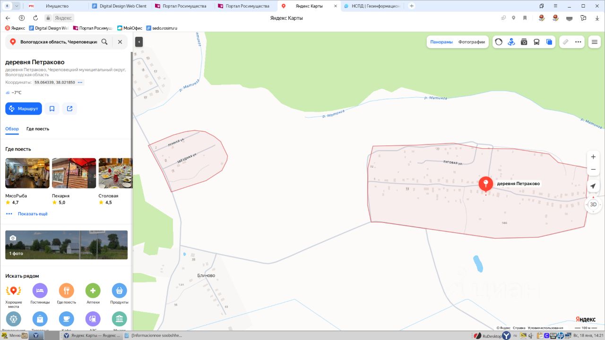Zoom in the map with plus
Image resolution: width=605 pixels, height=340 pixels.
point(593,157)
